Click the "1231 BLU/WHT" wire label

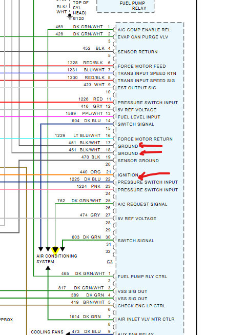pyautogui.click(x=86, y=70)
